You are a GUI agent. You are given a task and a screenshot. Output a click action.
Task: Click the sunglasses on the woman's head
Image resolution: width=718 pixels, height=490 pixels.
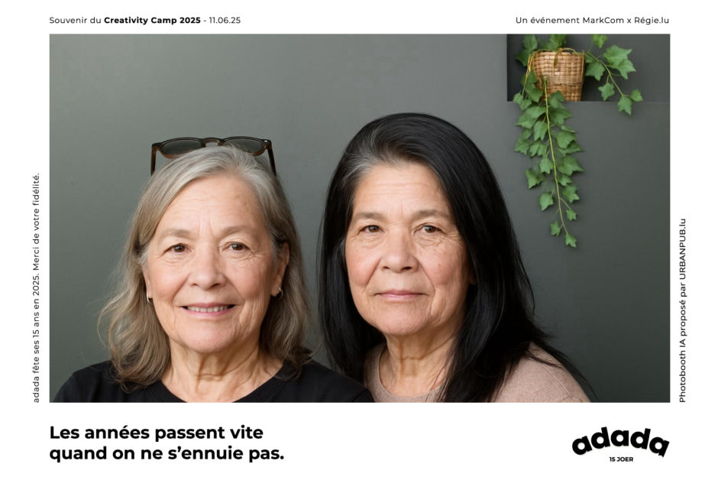(x=213, y=151)
